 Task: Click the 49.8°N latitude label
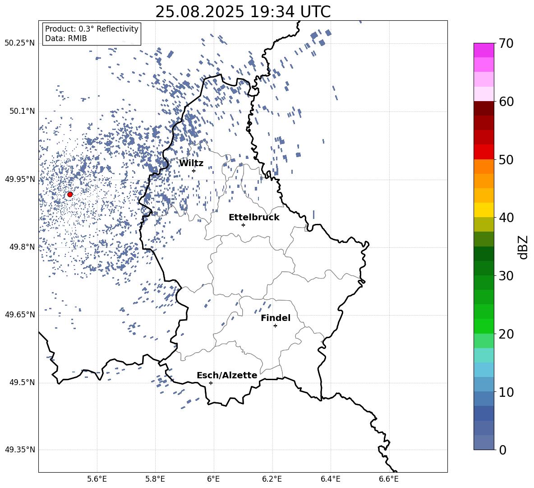click(x=22, y=247)
